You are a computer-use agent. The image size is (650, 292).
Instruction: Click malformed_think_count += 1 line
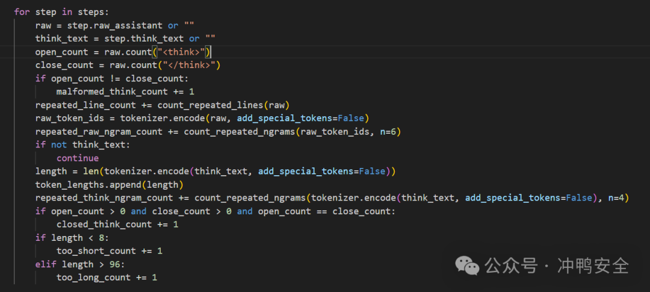[125, 92]
